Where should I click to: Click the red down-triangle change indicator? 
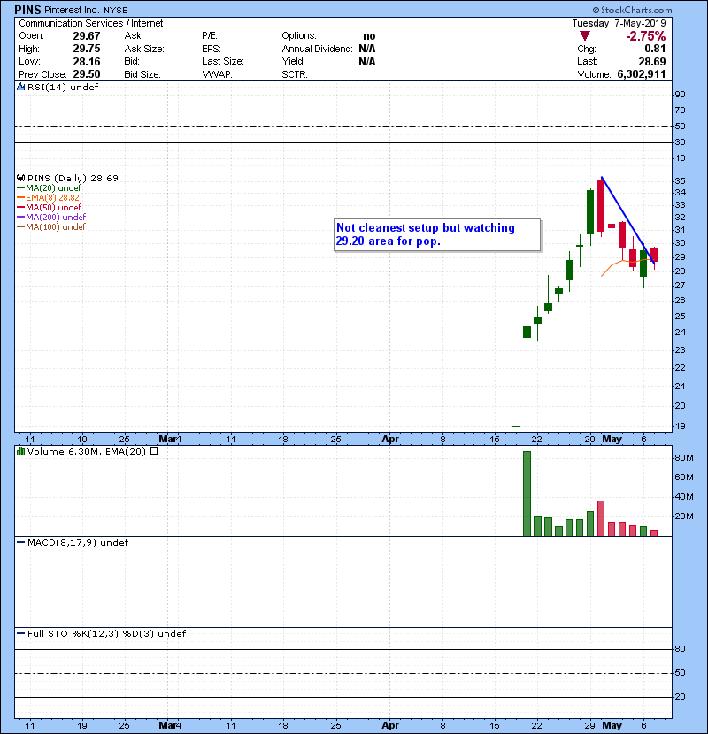[585, 36]
